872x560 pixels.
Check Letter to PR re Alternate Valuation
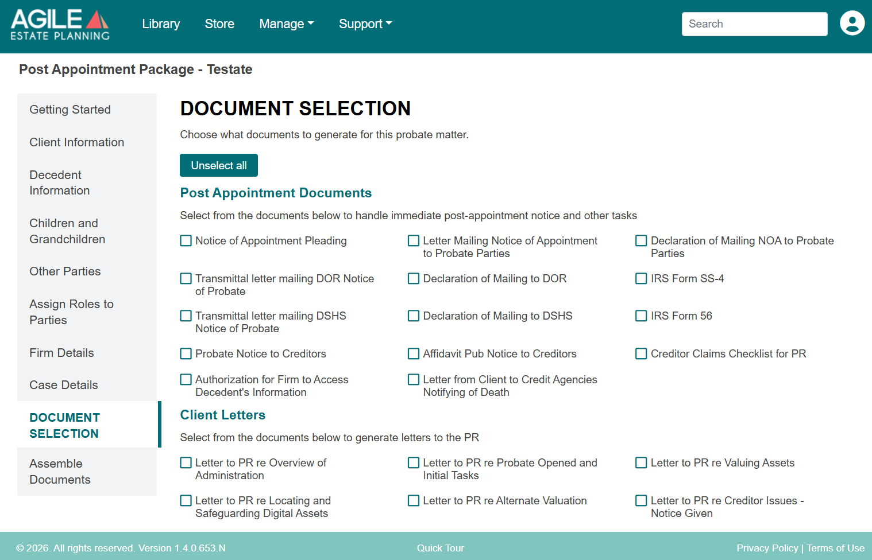point(414,501)
